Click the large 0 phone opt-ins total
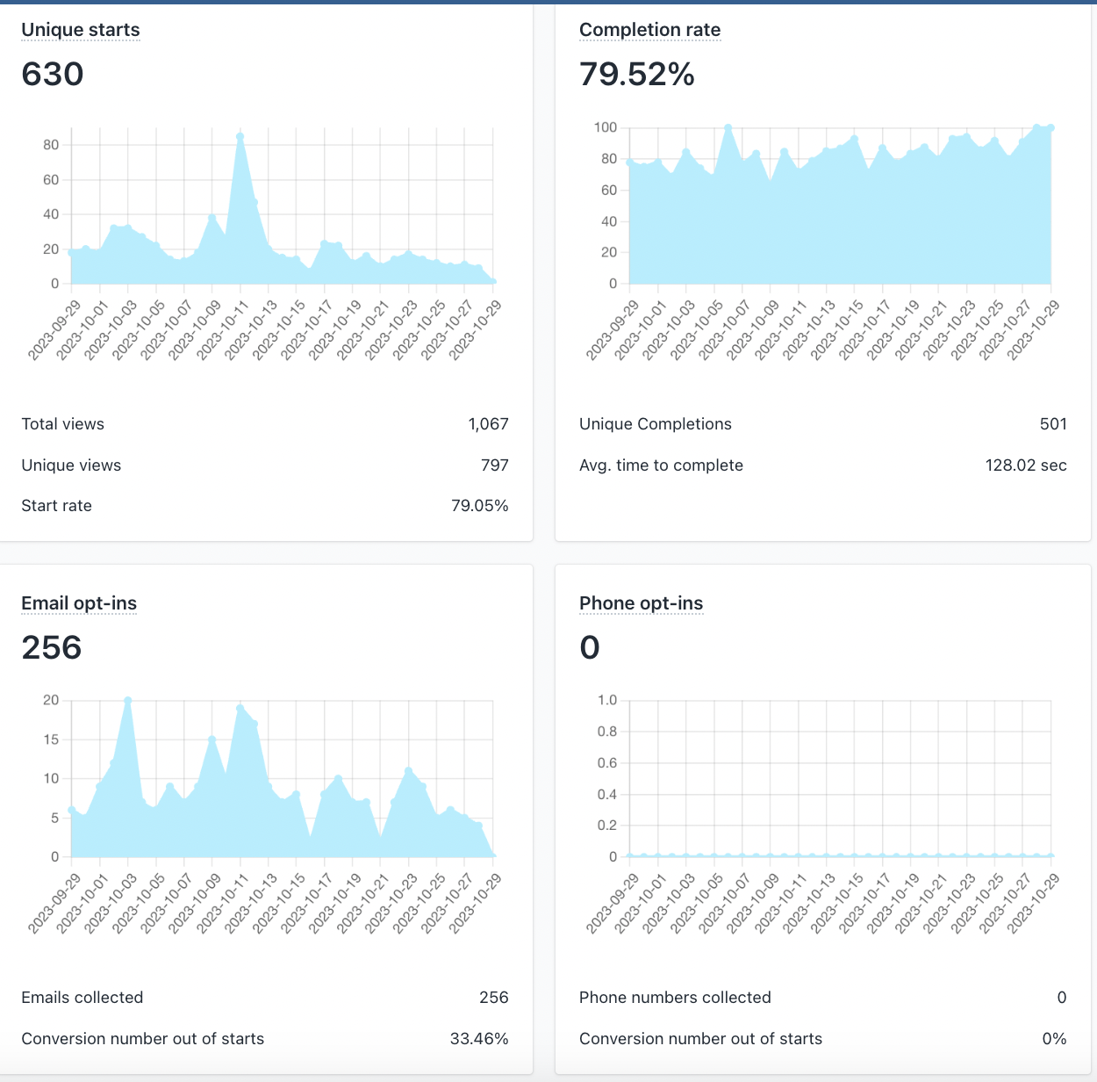Viewport: 1097px width, 1082px height. pyautogui.click(x=590, y=647)
